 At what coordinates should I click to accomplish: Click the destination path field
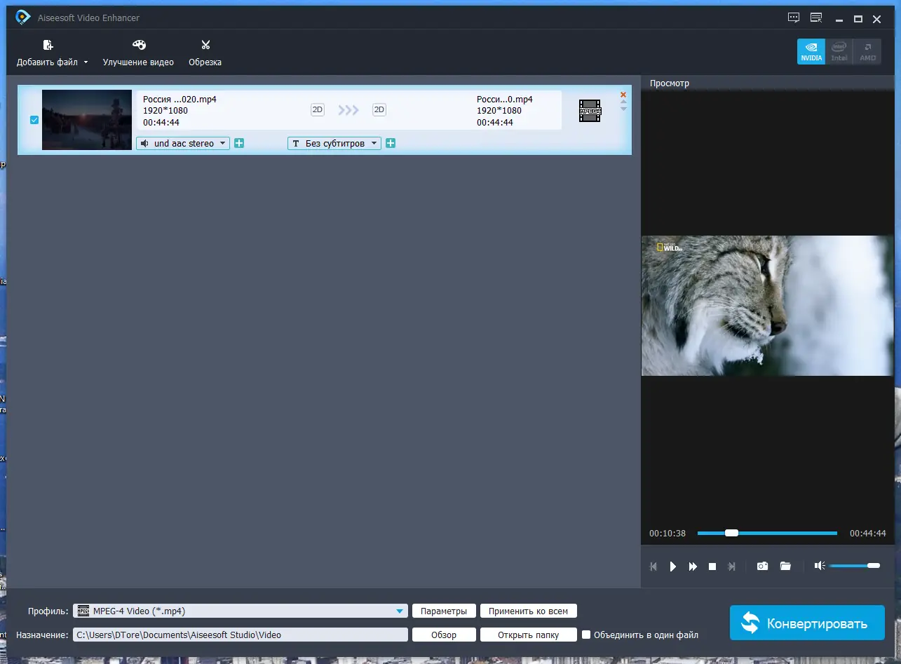point(241,635)
